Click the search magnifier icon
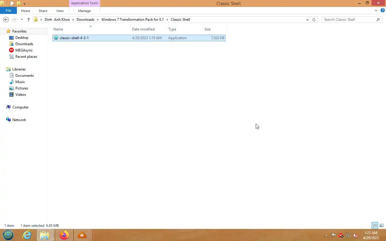This screenshot has width=386, height=241. coord(378,20)
